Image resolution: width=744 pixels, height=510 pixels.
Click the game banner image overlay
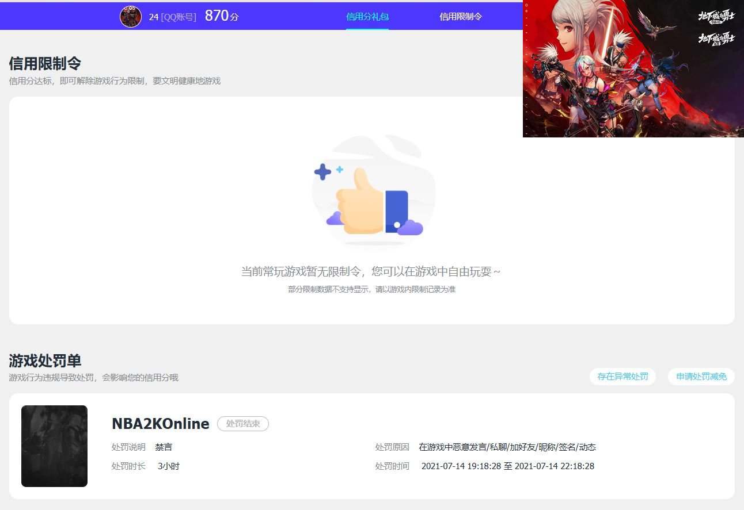coord(633,68)
